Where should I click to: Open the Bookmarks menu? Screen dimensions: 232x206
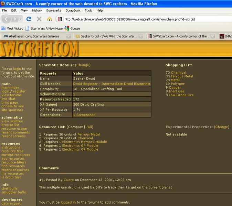tap(54, 10)
